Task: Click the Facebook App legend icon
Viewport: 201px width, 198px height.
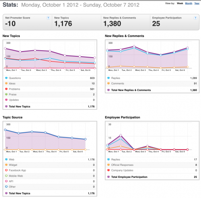Action: pyautogui.click(x=6, y=170)
